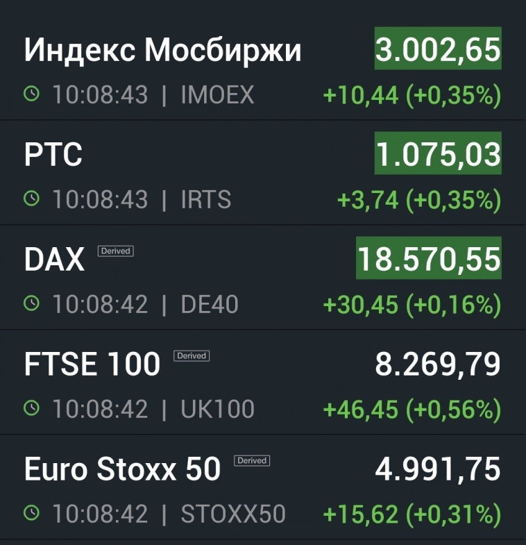Select the DAX index name

[54, 260]
